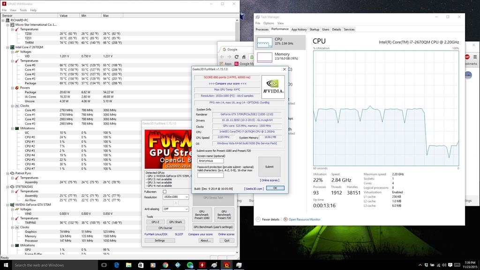
Task: Open the Action Center notifications icon
Action: pos(450,265)
